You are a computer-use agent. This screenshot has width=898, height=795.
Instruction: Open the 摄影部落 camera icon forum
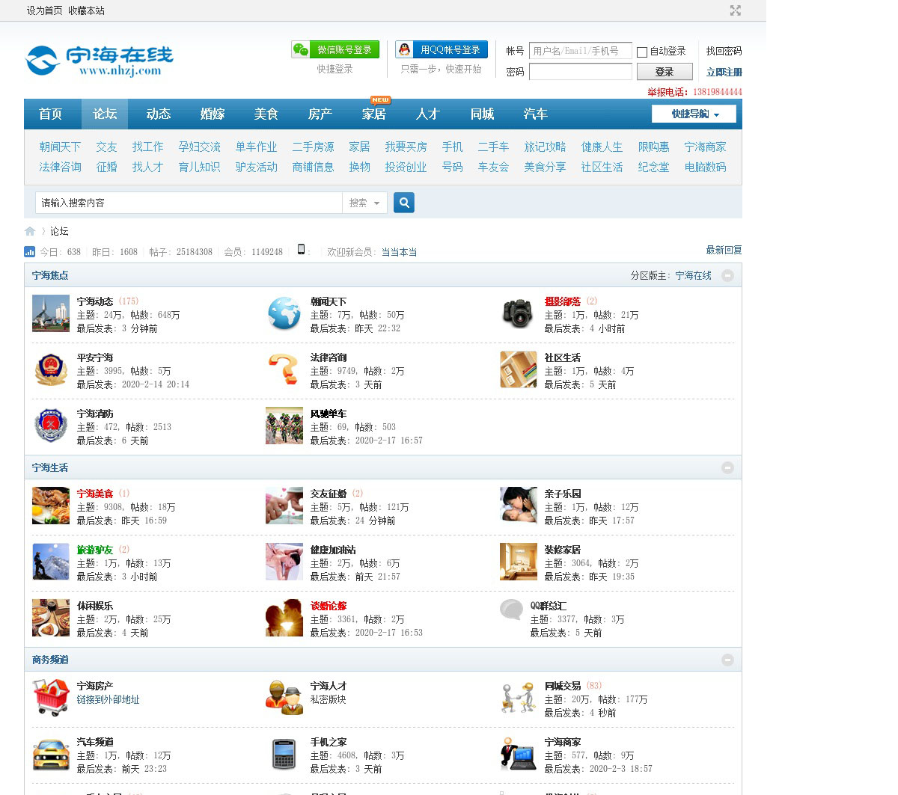tap(518, 313)
